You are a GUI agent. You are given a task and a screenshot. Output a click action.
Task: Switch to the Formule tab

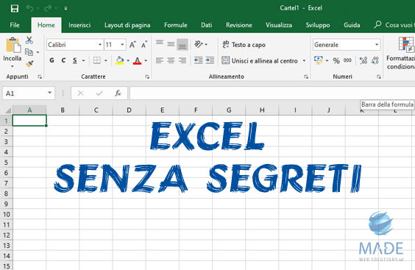(x=175, y=25)
